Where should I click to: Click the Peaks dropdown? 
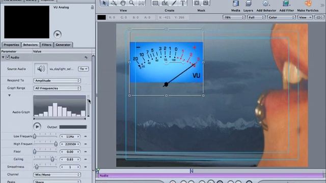[57, 181]
